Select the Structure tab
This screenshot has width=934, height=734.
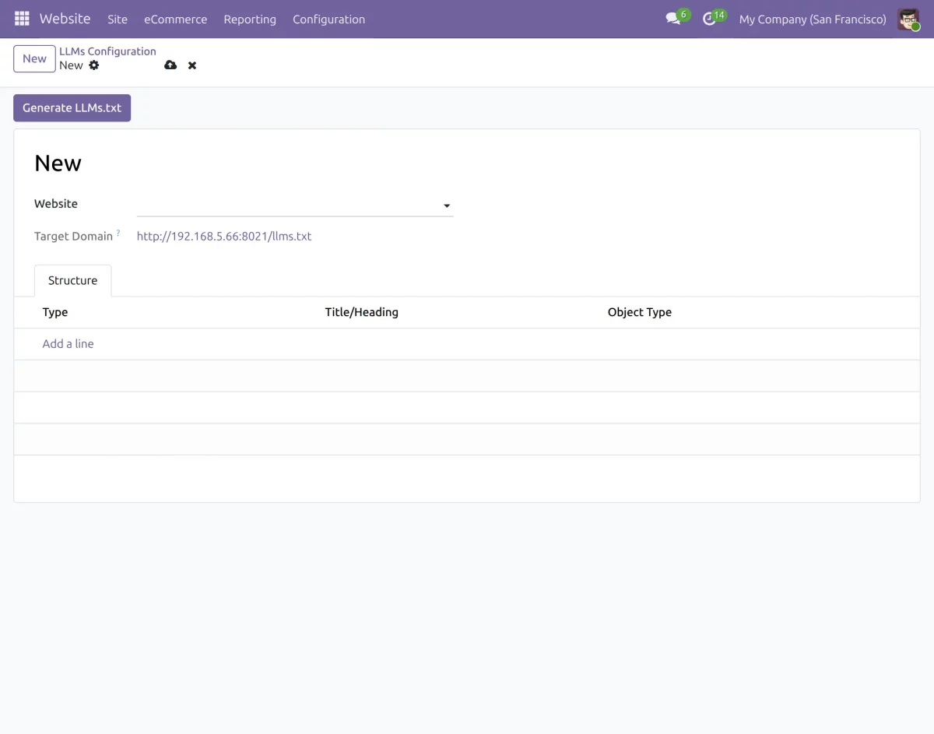[x=73, y=280]
